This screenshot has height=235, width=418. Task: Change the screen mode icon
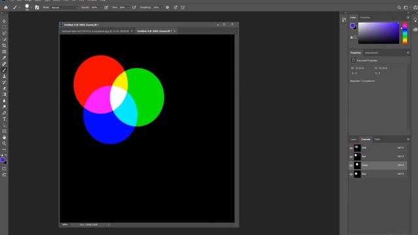pyautogui.click(x=4, y=175)
